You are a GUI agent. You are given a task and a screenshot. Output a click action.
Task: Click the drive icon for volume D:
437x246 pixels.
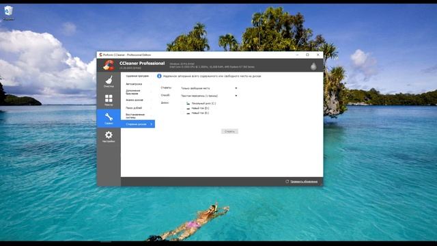pyautogui.click(x=188, y=108)
